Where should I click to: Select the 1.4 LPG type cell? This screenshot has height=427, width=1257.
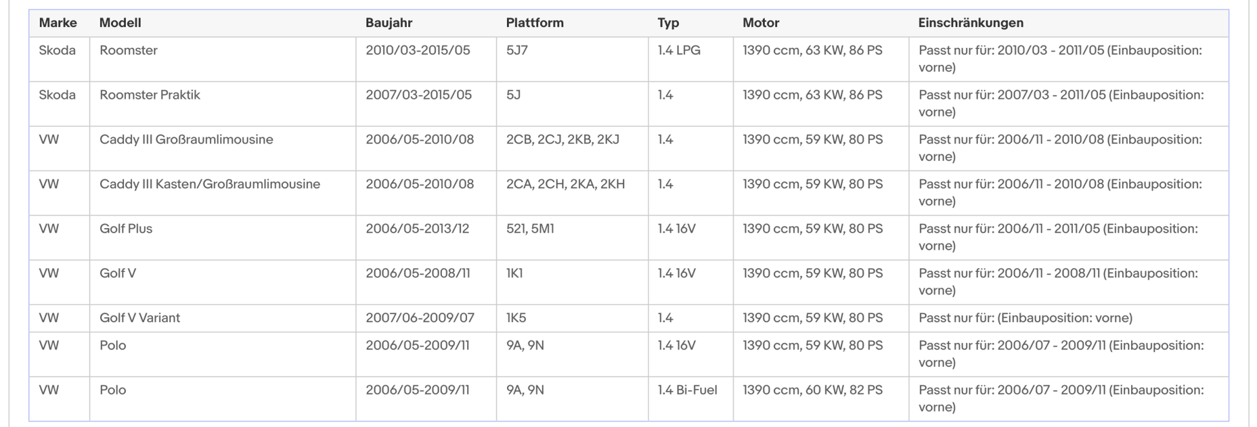coord(679,50)
